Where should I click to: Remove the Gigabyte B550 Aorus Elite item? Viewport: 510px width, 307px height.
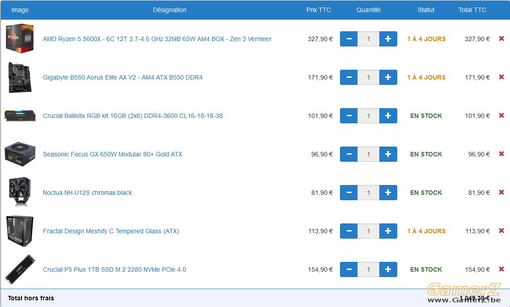tap(501, 77)
